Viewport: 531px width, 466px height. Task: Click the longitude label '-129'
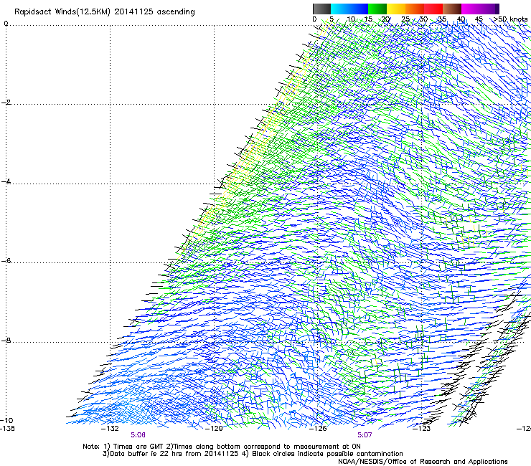pos(214,429)
